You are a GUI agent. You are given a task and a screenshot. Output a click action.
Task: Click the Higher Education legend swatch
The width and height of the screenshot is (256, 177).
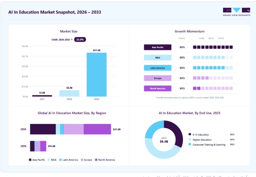coord(190,140)
